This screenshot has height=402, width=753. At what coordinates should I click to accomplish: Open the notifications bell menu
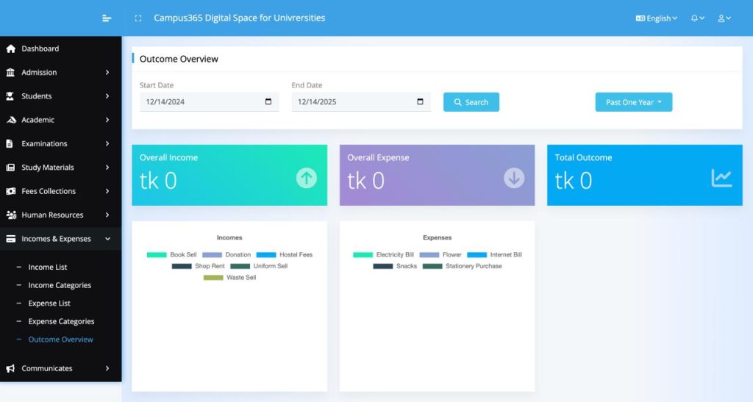[697, 18]
